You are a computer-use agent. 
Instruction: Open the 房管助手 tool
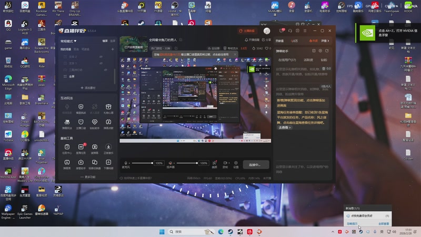click(81, 164)
